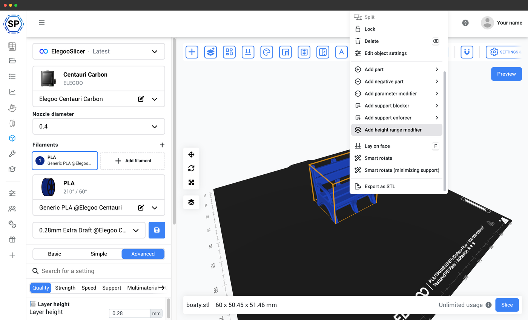Viewport: 528px width, 320px height.
Task: Click the add plate layers toolbar icon
Action: click(x=210, y=52)
